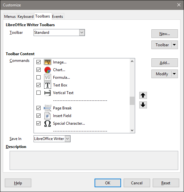This screenshot has height=192, width=184.
Task: Select the Insert Field icon
Action: 47,116
